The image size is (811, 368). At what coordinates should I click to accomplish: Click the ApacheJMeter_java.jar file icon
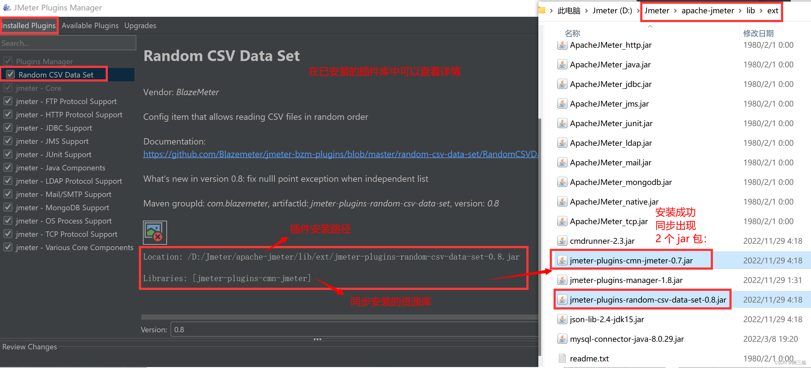tap(562, 65)
